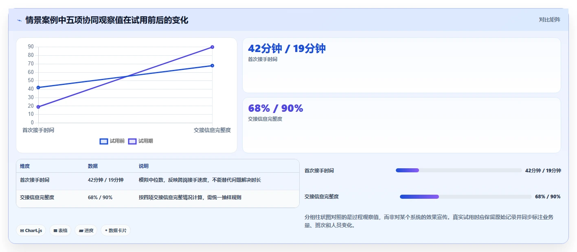Click the 数据卡片 tag text
The image size is (577, 252).
117,230
